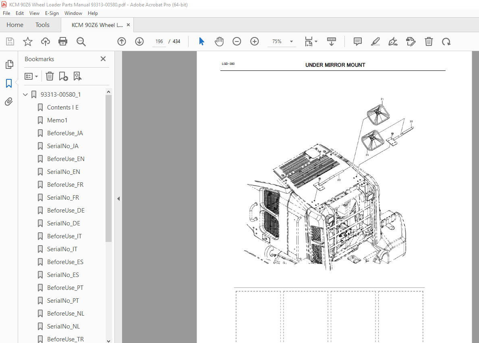
Task: Open the Contents I E bookmark
Action: pos(62,107)
